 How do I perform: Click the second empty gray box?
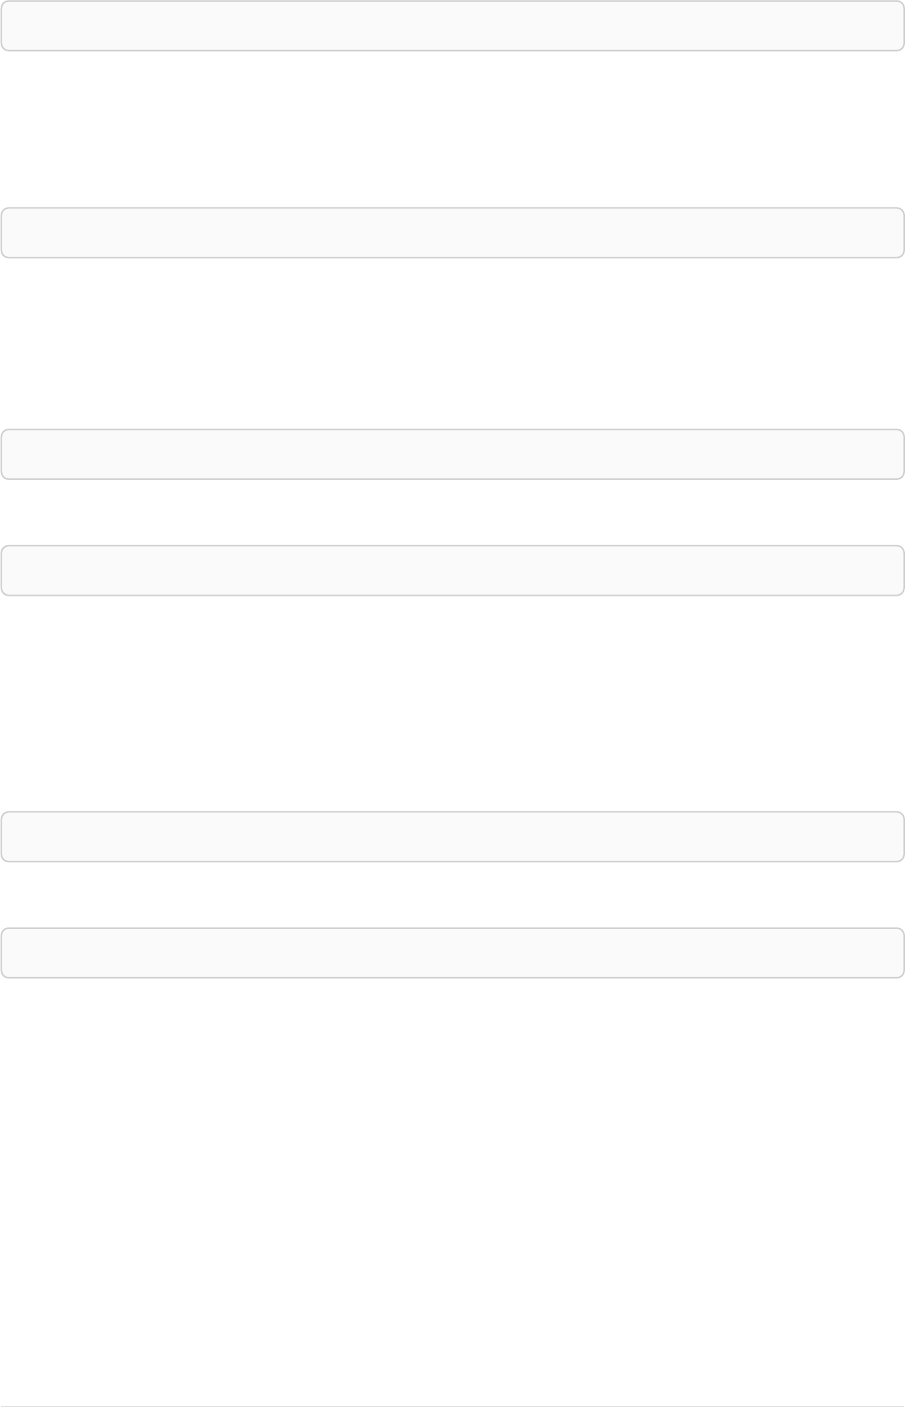(452, 233)
